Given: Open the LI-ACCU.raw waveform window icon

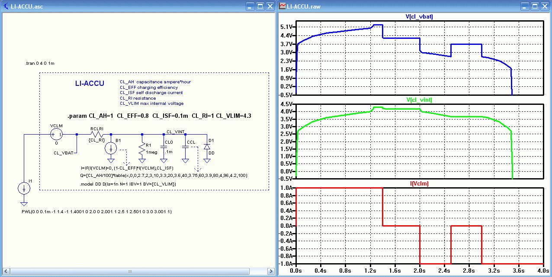Looking at the screenshot, I should pyautogui.click(x=282, y=6).
